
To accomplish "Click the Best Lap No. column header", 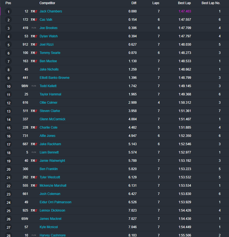I will (211, 3).
